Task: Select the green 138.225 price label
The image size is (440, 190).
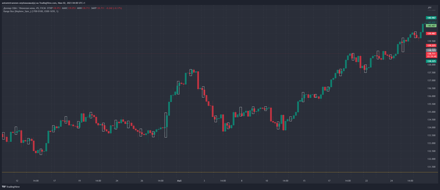Action: (x=431, y=61)
